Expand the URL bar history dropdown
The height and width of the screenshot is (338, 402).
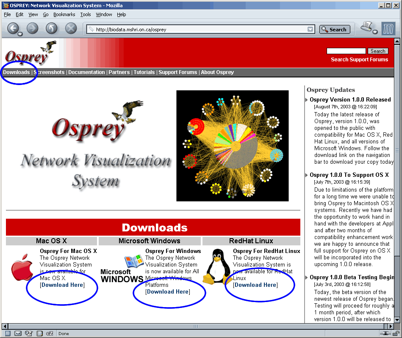311,30
